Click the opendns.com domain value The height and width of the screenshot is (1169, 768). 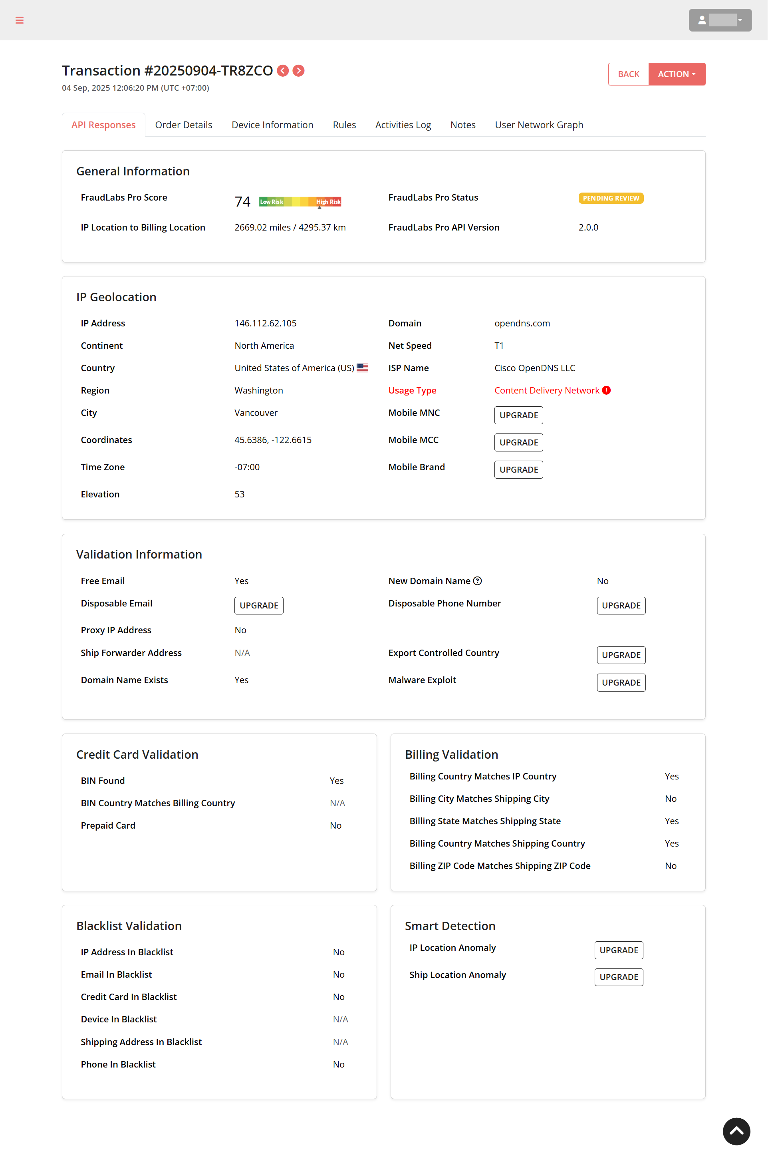click(x=522, y=323)
